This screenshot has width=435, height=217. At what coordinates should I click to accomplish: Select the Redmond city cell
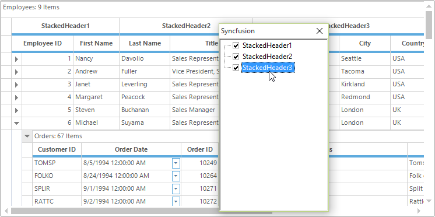(x=364, y=97)
